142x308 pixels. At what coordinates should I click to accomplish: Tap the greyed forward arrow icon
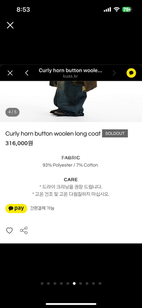point(114,73)
